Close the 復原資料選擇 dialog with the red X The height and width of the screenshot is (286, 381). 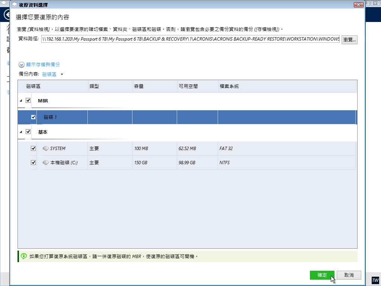click(358, 5)
